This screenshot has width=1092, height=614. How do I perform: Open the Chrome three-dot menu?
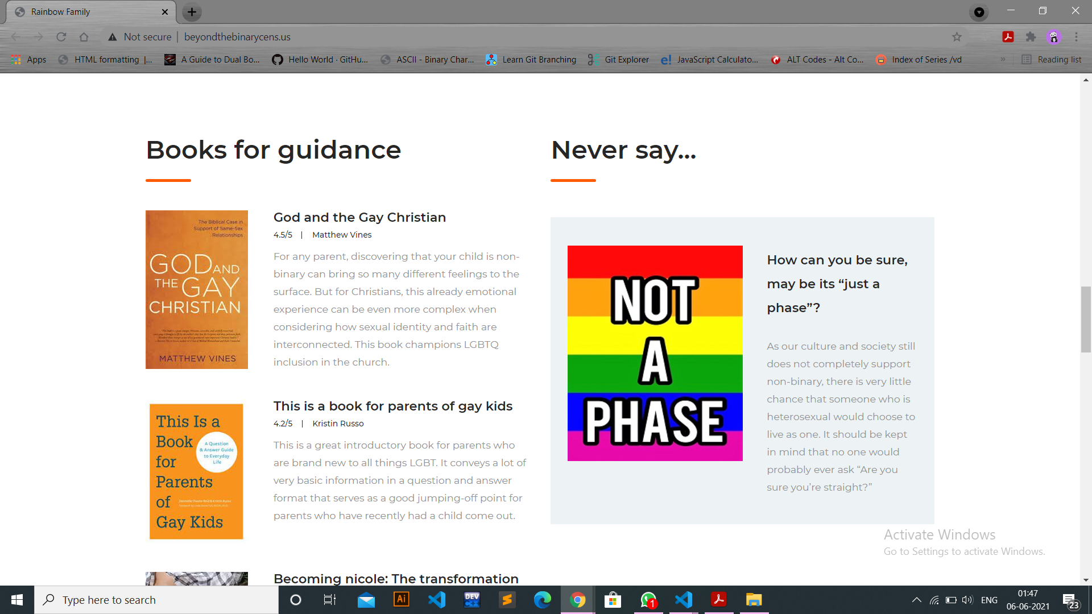pos(1076,37)
